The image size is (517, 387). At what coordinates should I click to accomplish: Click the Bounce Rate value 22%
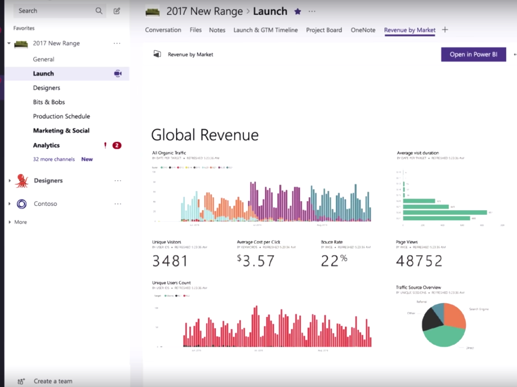tap(334, 261)
